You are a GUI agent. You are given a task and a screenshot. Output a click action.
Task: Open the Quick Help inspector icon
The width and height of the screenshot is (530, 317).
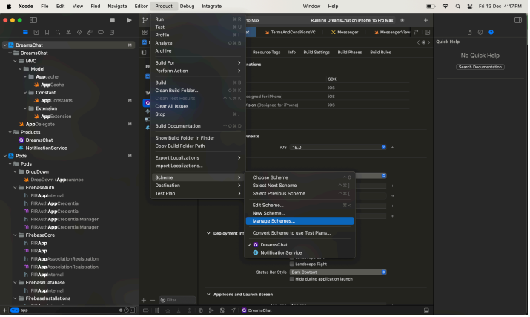coord(491,32)
